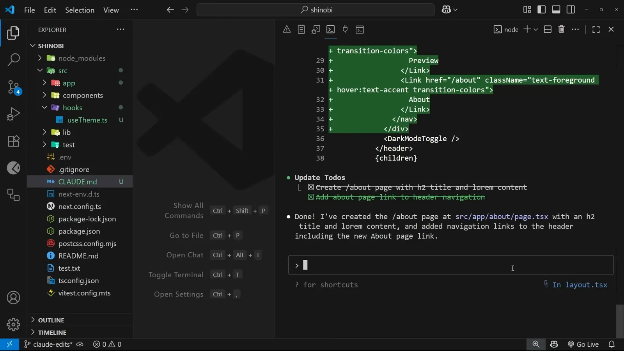
Task: Select the Terminal panel icon
Action: coord(330,29)
